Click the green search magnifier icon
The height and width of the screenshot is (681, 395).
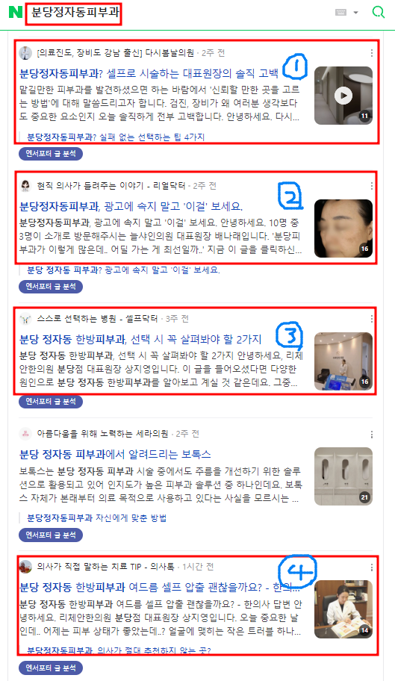pyautogui.click(x=378, y=12)
